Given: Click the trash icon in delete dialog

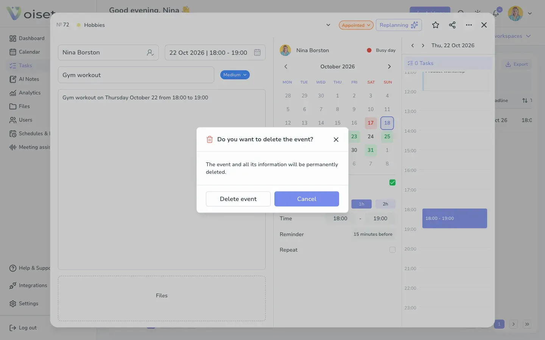Looking at the screenshot, I should click(209, 139).
